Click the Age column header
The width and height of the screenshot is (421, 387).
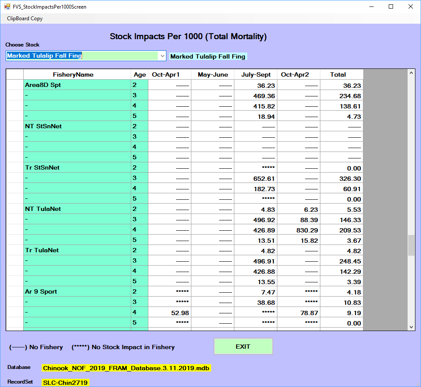(140, 74)
